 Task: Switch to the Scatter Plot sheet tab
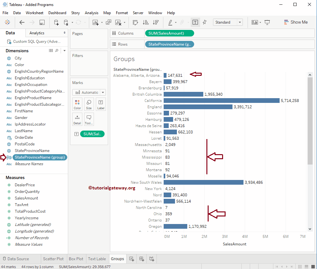[x=53, y=259]
